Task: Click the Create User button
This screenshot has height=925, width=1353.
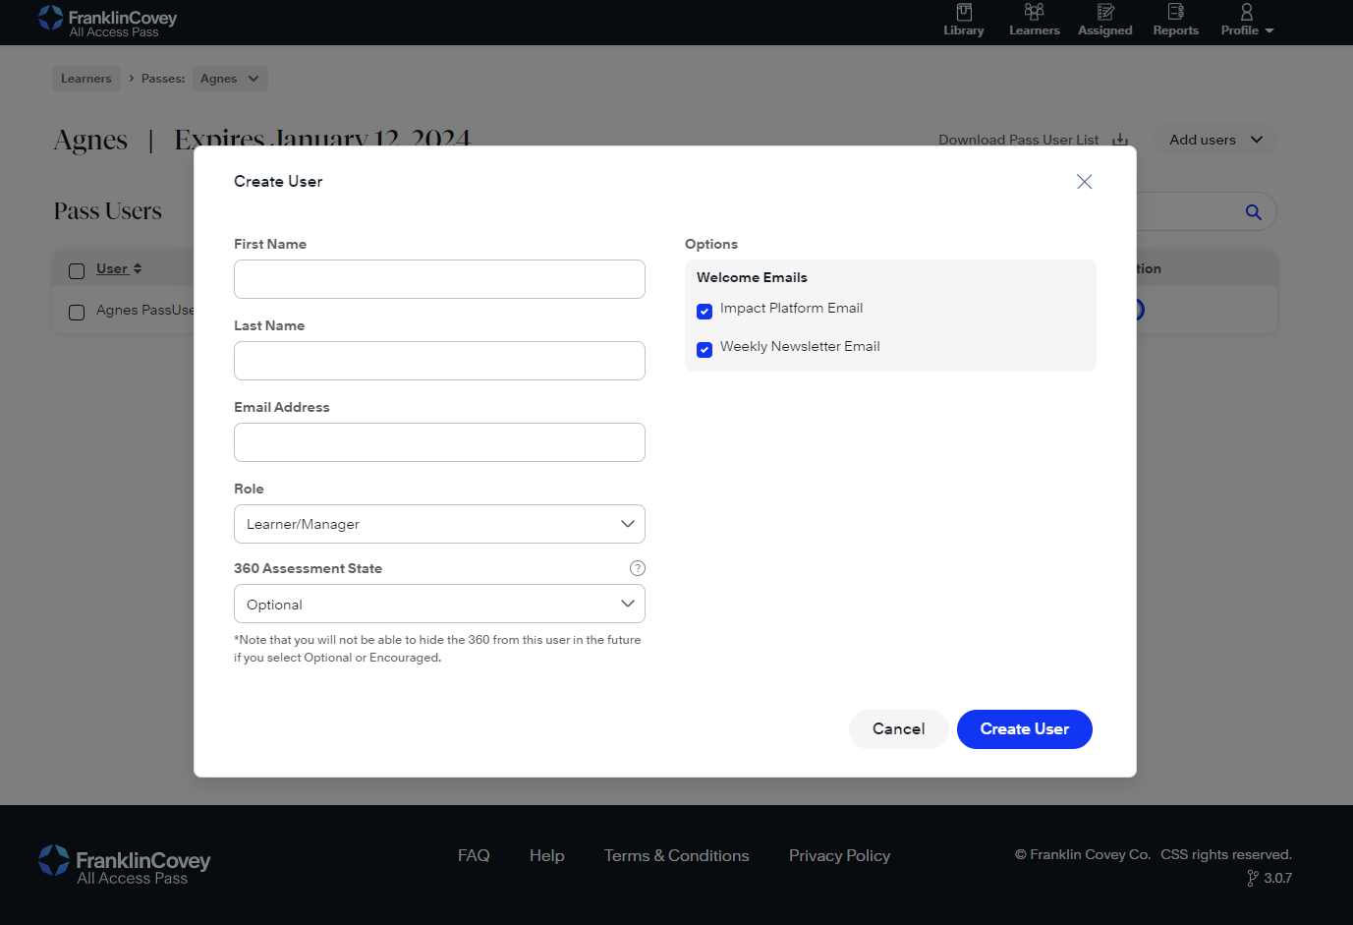Action: click(x=1024, y=729)
